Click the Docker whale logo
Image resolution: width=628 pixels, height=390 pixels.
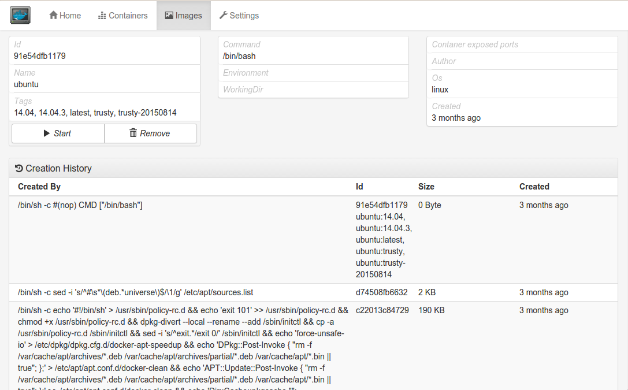point(20,16)
